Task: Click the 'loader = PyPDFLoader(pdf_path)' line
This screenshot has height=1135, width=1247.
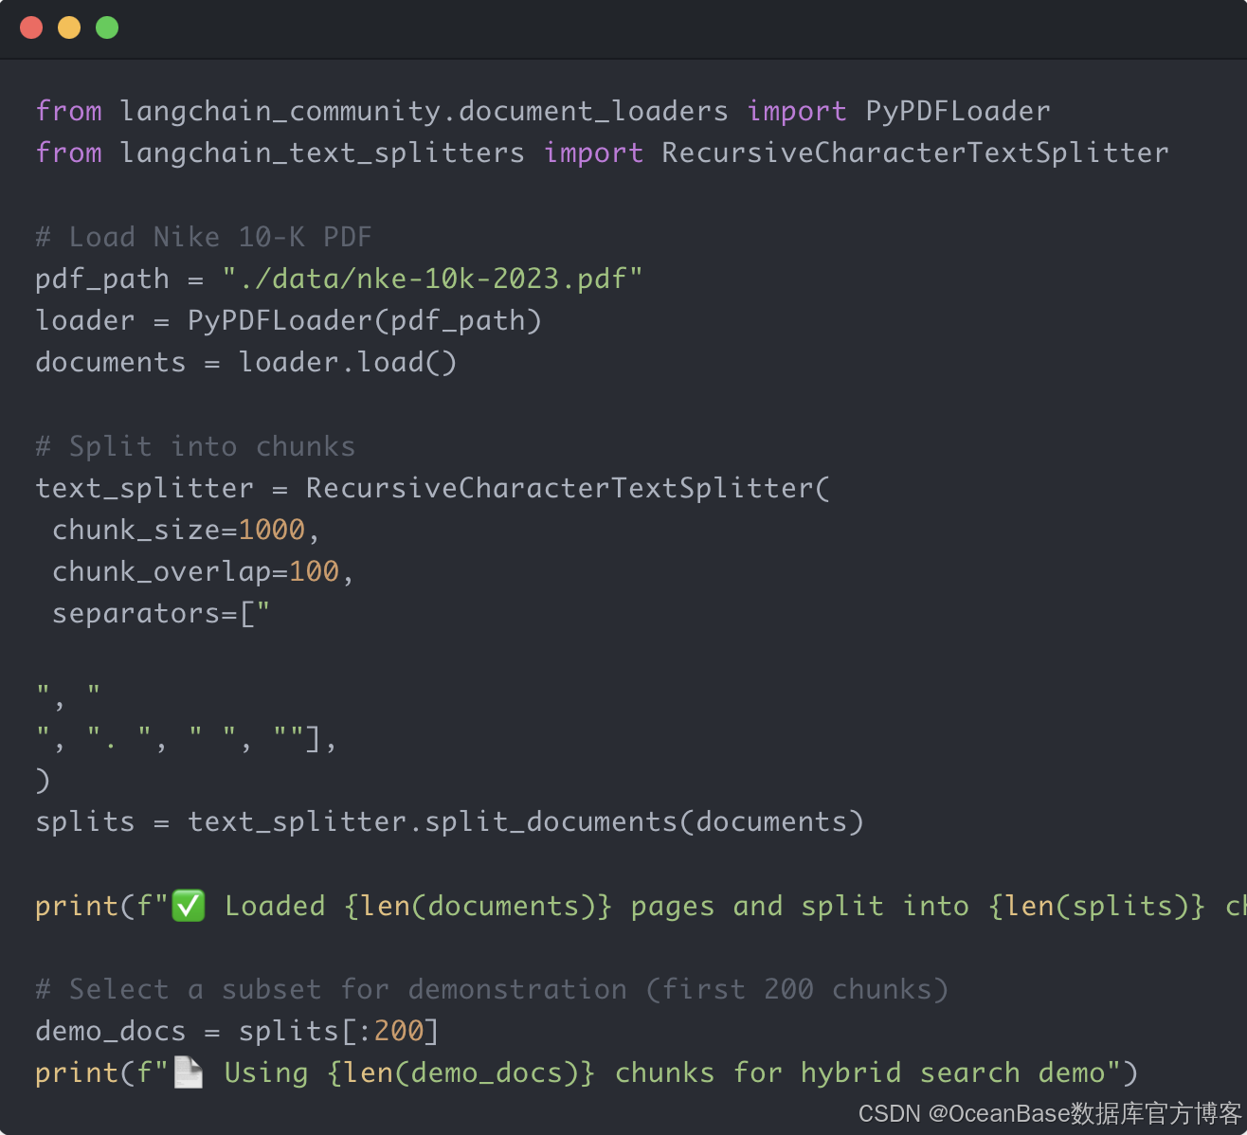Action: pos(288,320)
